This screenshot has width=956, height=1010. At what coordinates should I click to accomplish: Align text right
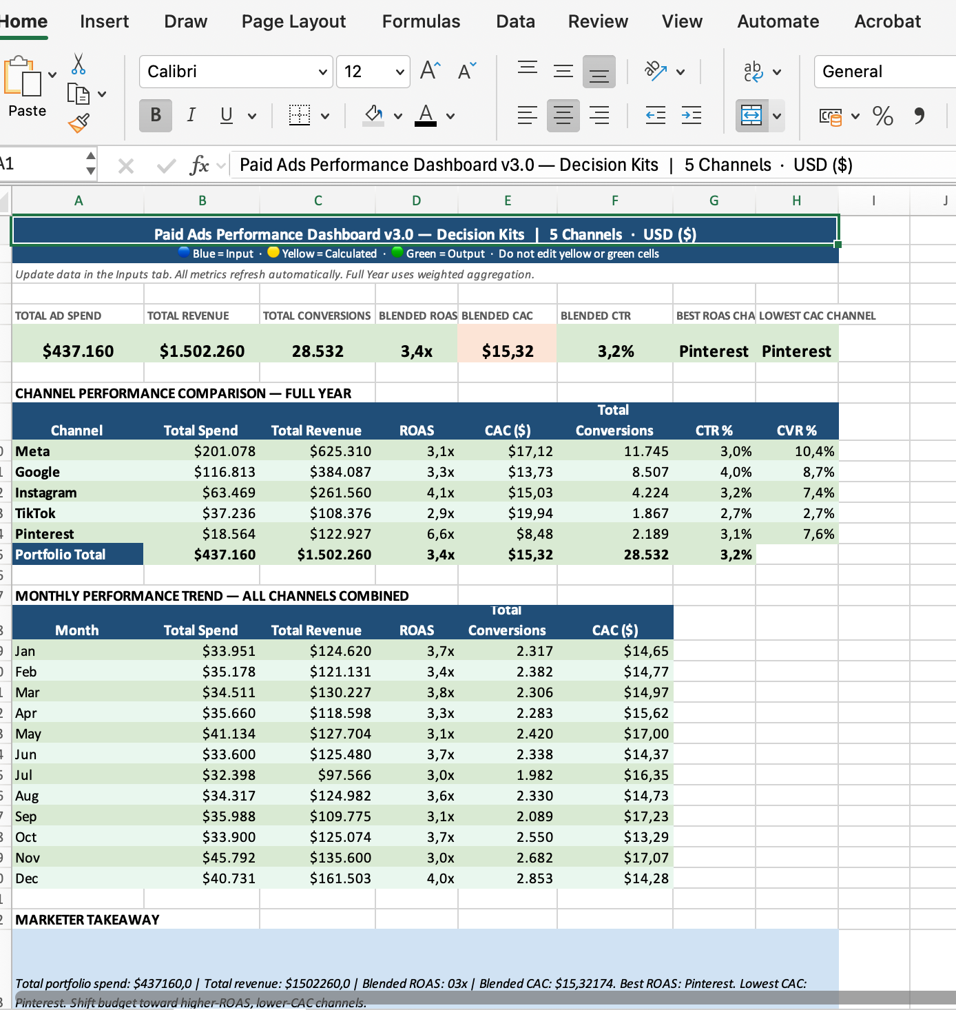click(599, 115)
